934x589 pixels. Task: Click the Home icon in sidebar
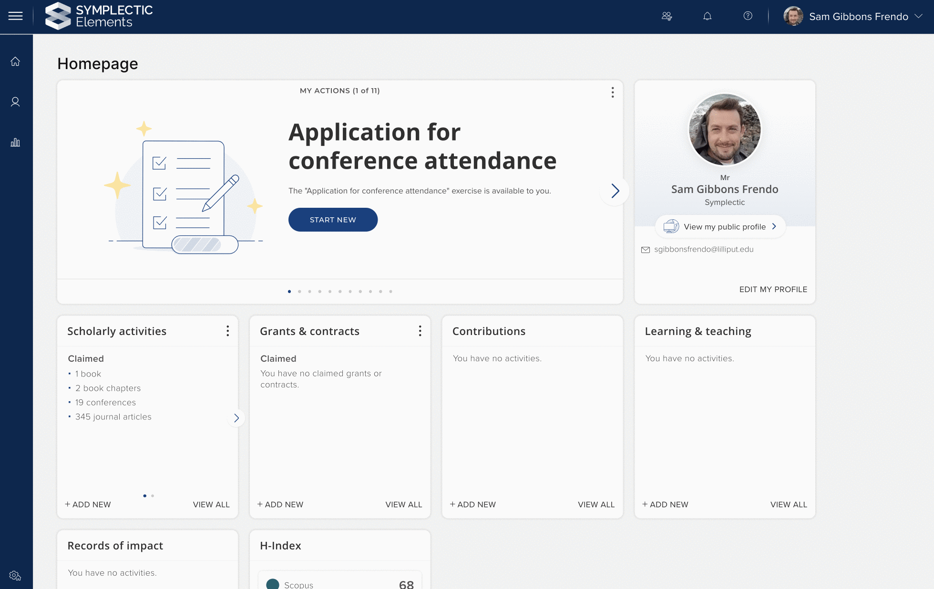tap(15, 61)
